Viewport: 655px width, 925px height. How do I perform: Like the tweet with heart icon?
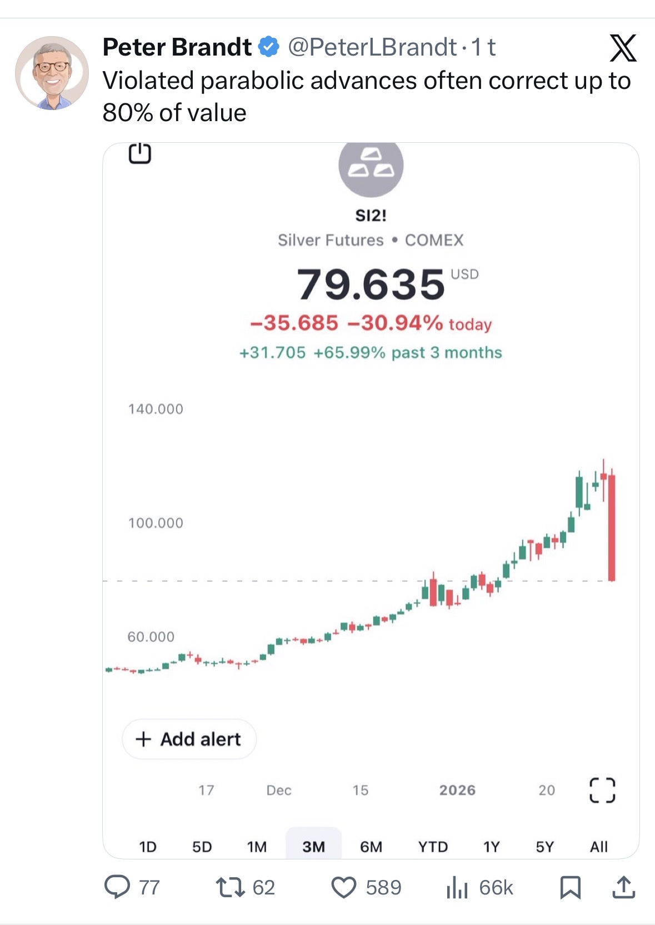344,887
